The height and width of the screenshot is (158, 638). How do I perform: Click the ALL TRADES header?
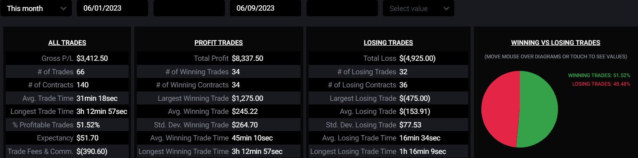pos(67,42)
